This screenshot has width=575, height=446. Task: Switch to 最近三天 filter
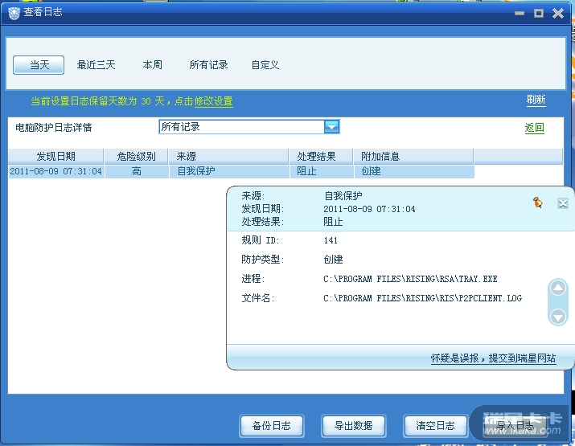pos(96,65)
